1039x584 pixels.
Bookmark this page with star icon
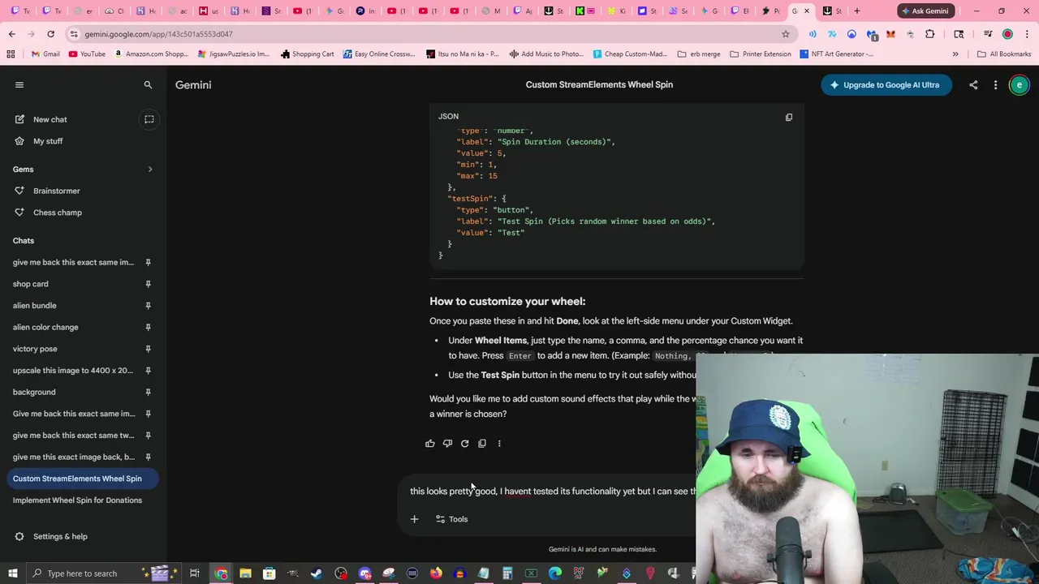(785, 34)
